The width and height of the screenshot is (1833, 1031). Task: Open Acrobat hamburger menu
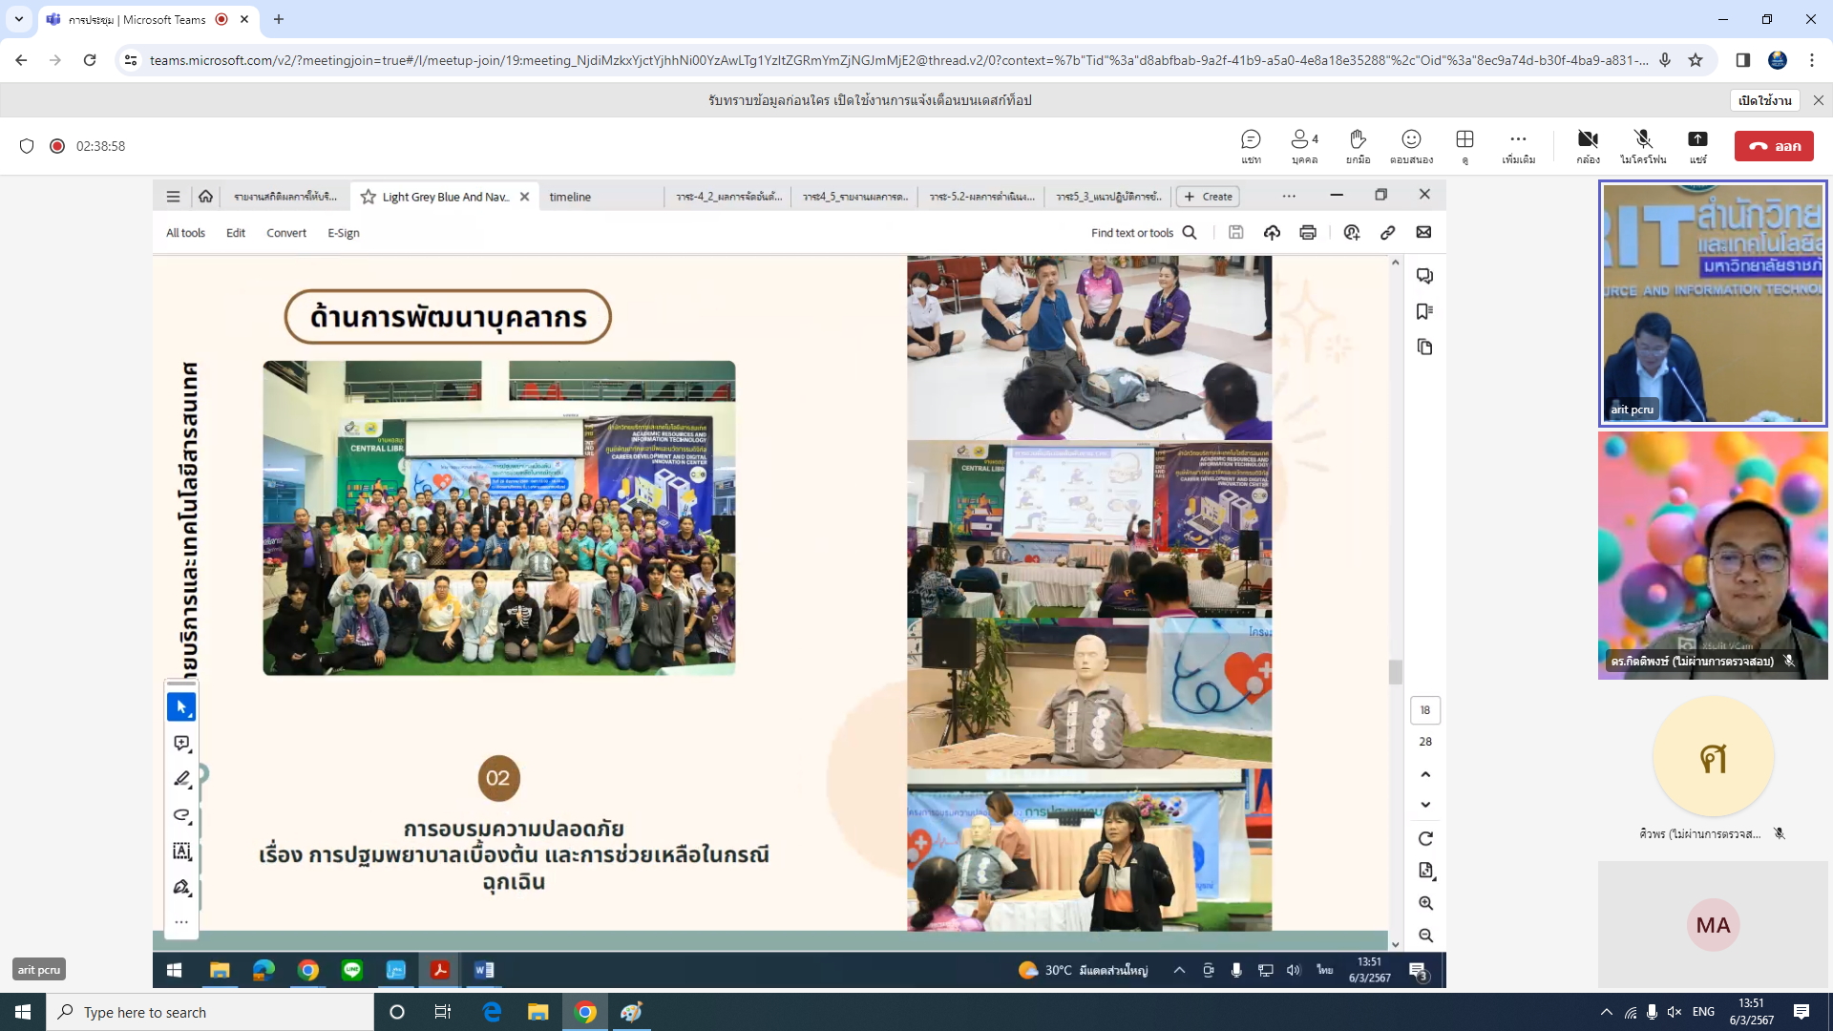tap(173, 197)
